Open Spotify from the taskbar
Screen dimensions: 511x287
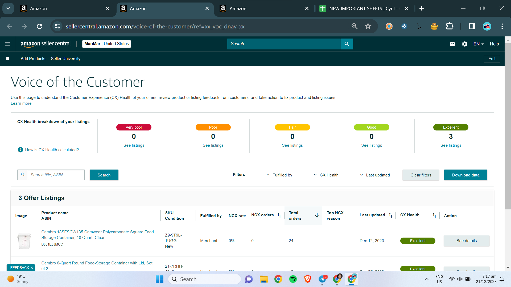(x=293, y=279)
